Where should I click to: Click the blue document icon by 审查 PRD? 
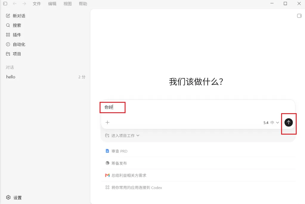point(107,151)
